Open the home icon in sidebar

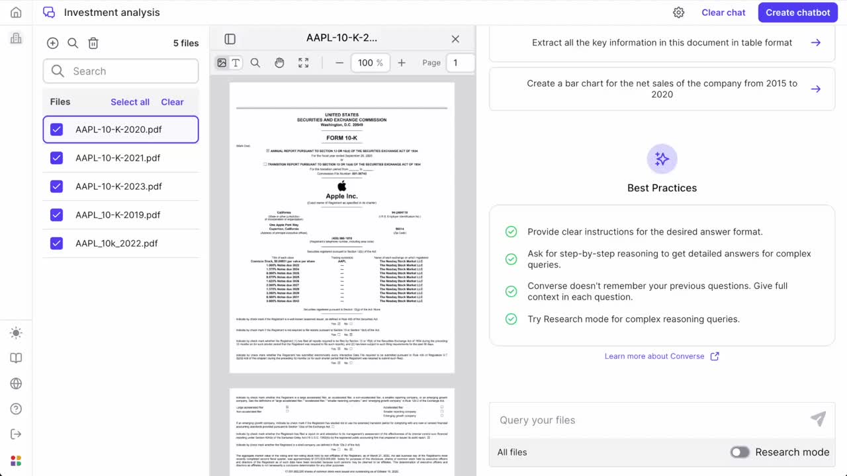(x=16, y=13)
